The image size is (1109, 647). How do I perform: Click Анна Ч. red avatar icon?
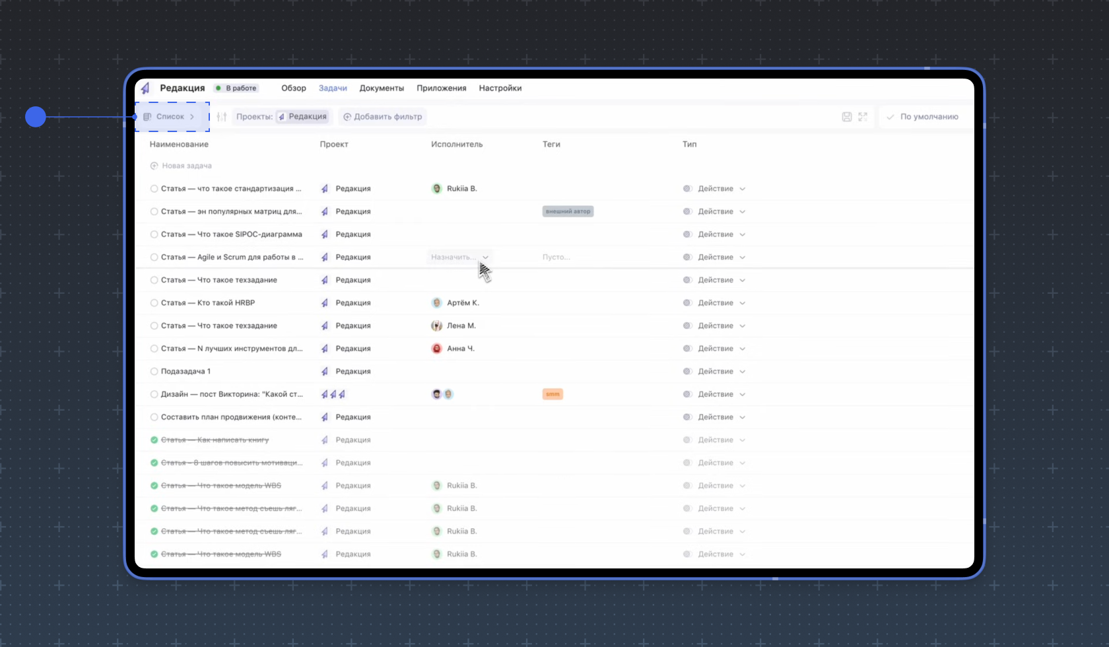(x=436, y=349)
